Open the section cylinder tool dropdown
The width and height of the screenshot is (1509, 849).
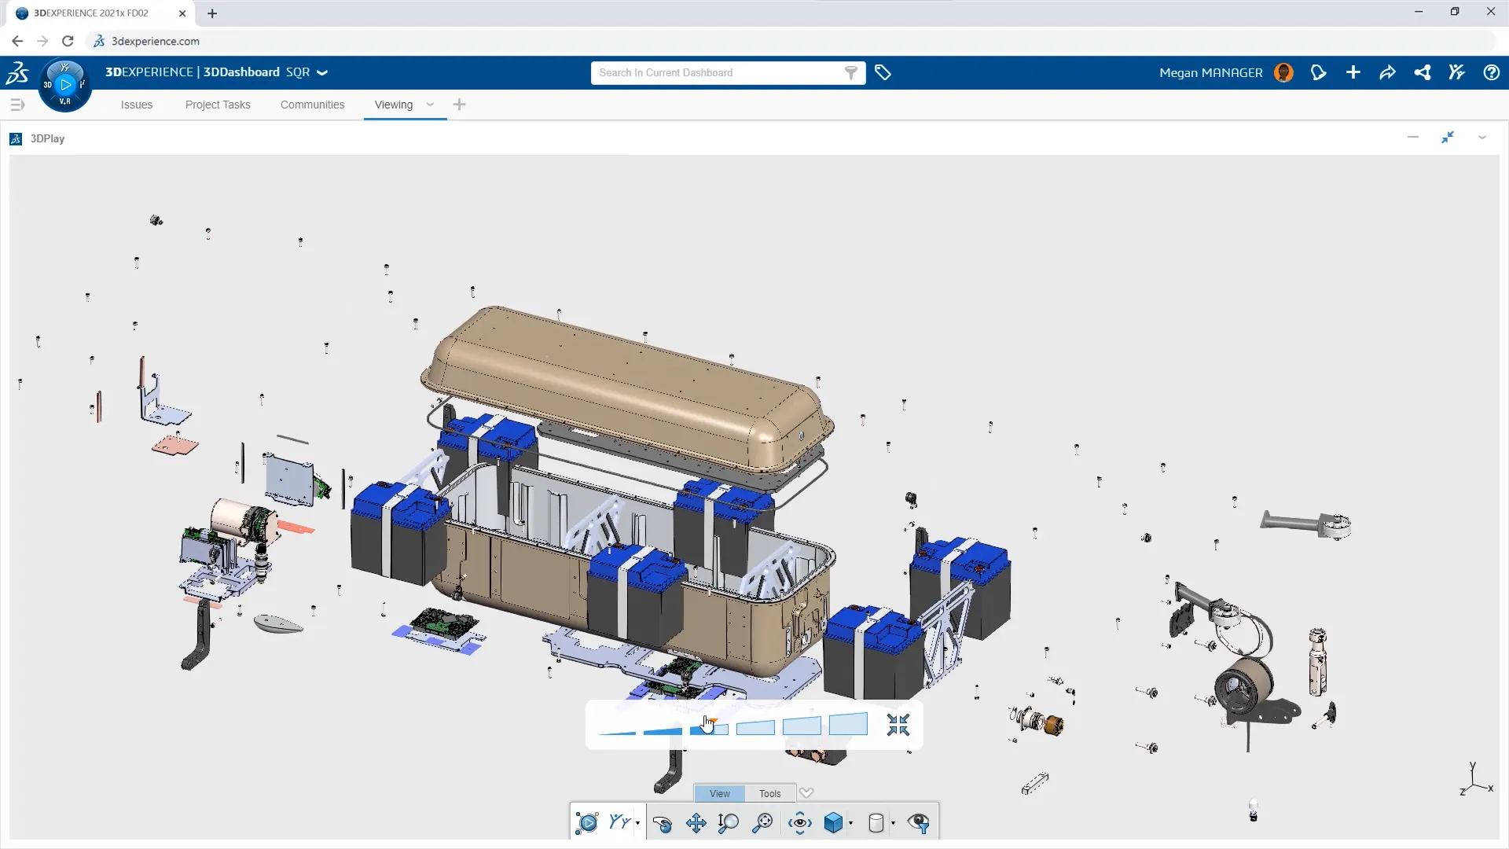click(894, 823)
